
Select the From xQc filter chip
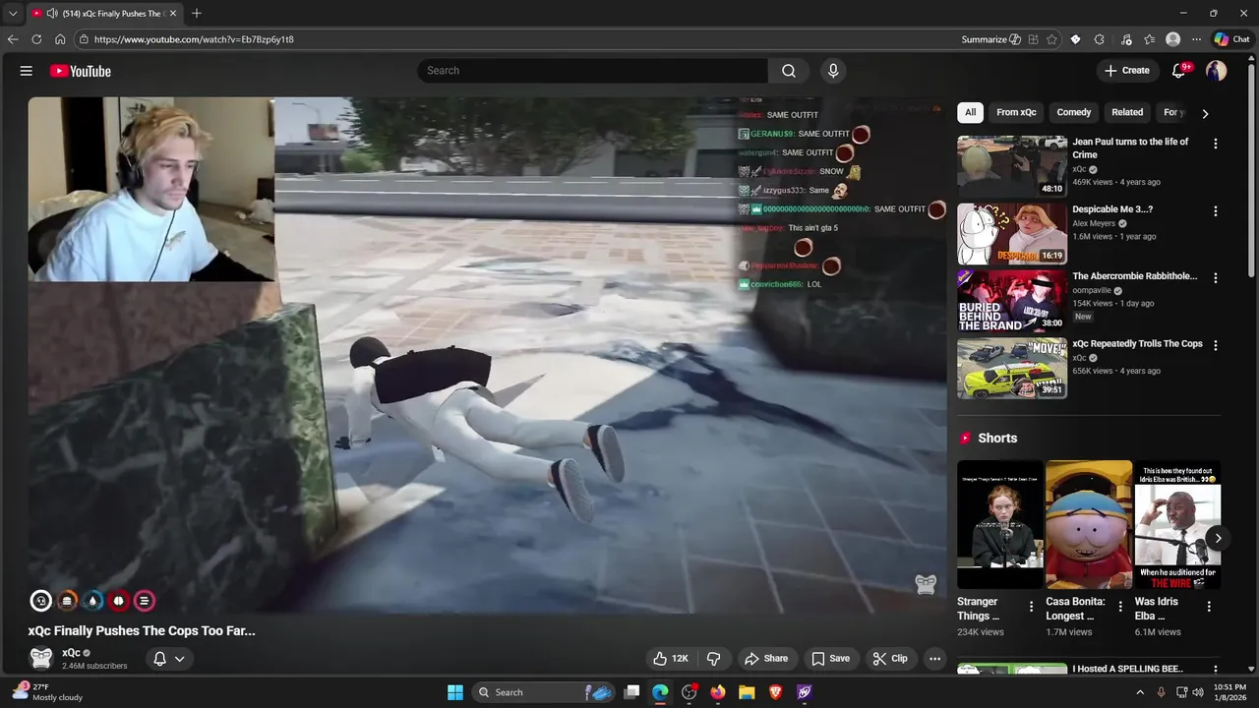click(x=1016, y=112)
